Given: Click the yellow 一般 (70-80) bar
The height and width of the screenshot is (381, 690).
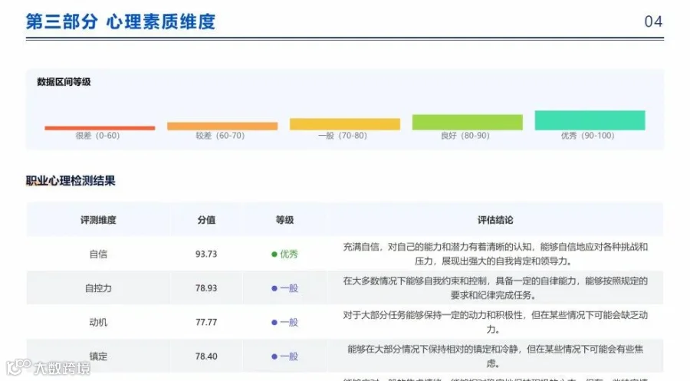Looking at the screenshot, I should (345, 124).
